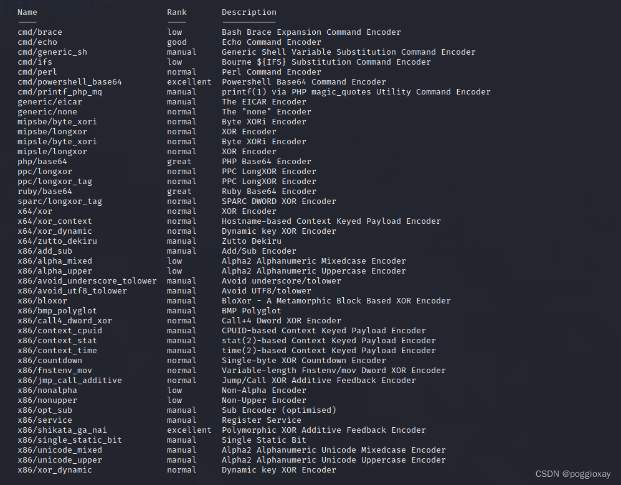Select the cmd/brace encoder name
This screenshot has height=485, width=621.
(x=40, y=32)
